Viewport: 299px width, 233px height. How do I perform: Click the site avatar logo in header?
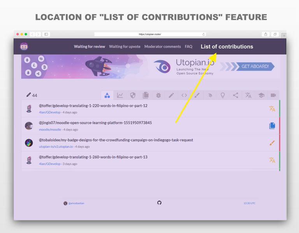click(x=24, y=46)
